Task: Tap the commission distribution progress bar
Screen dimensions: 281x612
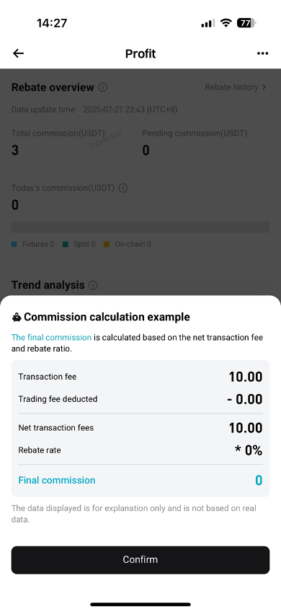Action: coord(140,227)
